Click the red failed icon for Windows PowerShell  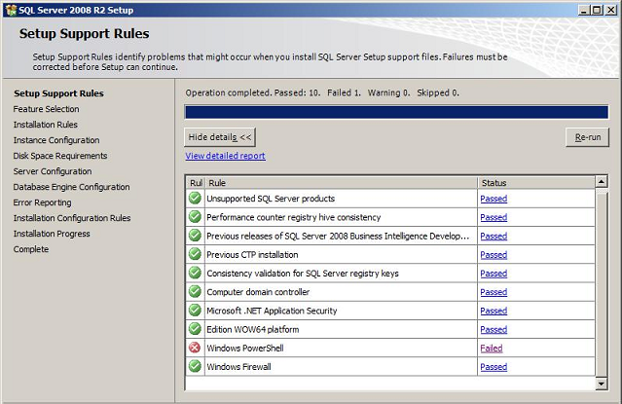tap(195, 348)
